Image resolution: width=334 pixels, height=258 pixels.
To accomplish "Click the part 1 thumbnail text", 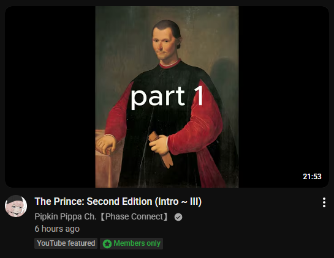I will click(167, 98).
